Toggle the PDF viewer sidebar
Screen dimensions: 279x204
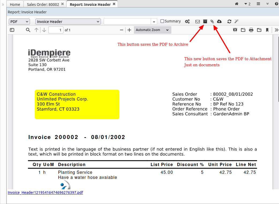[x=12, y=30]
